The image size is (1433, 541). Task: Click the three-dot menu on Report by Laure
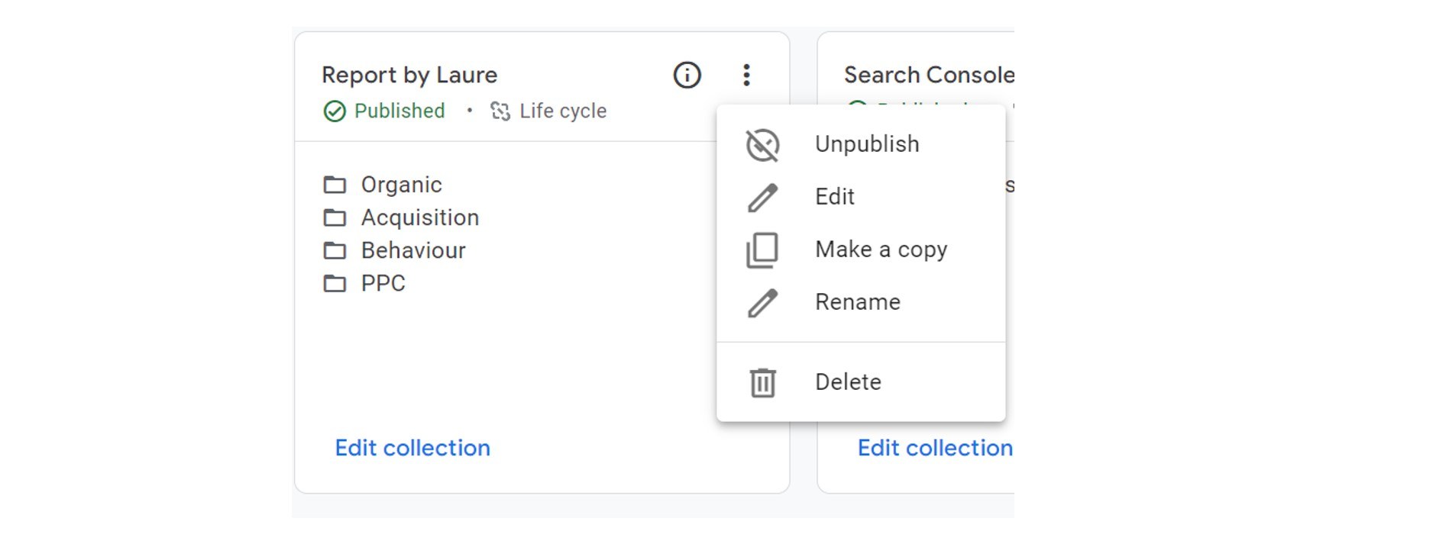click(746, 75)
